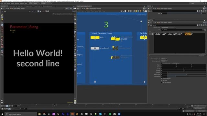The height and width of the screenshot is (116, 207).
Task: Open the Assets menu
Action: (x=12, y=3)
